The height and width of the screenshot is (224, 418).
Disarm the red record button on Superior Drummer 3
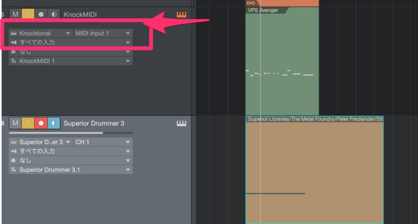[41, 123]
